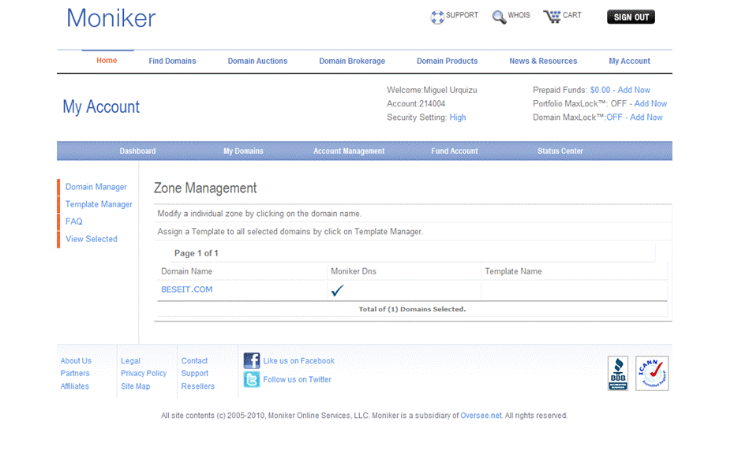Viewport: 738px width, 470px height.
Task: Open BESEIT.COM domain zone
Action: click(187, 289)
